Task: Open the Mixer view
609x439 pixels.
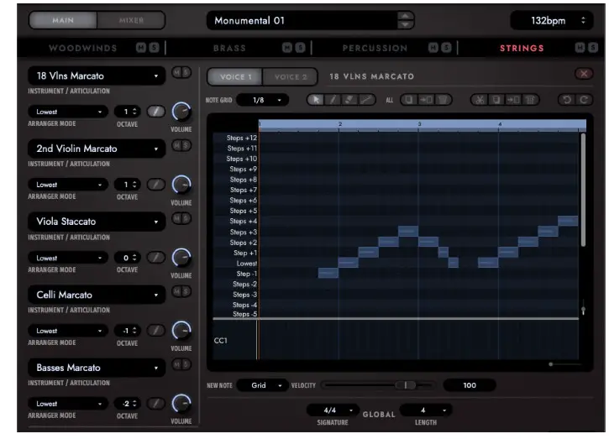Action: tap(130, 20)
